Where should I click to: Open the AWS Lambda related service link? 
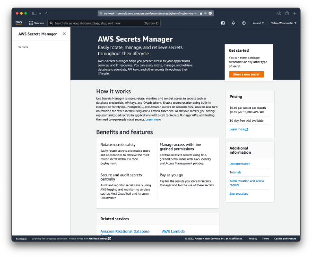173,231
